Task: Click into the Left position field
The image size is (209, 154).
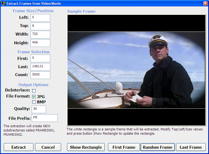Action: click(x=40, y=18)
